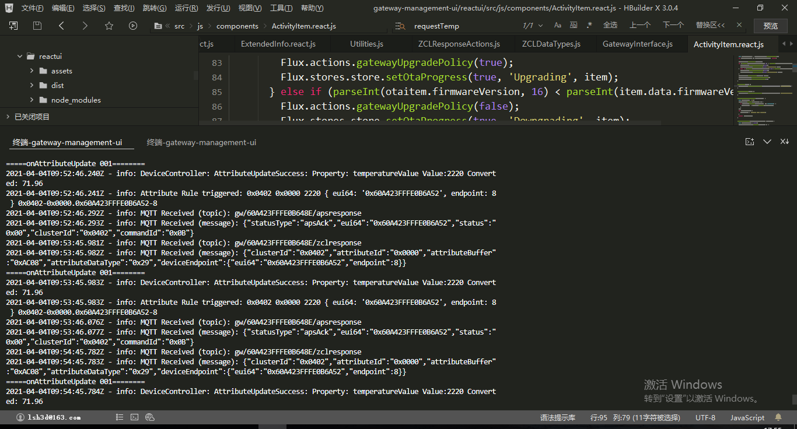The width and height of the screenshot is (797, 429).
Task: Click the HBuilder X logo icon
Action: [x=10, y=8]
